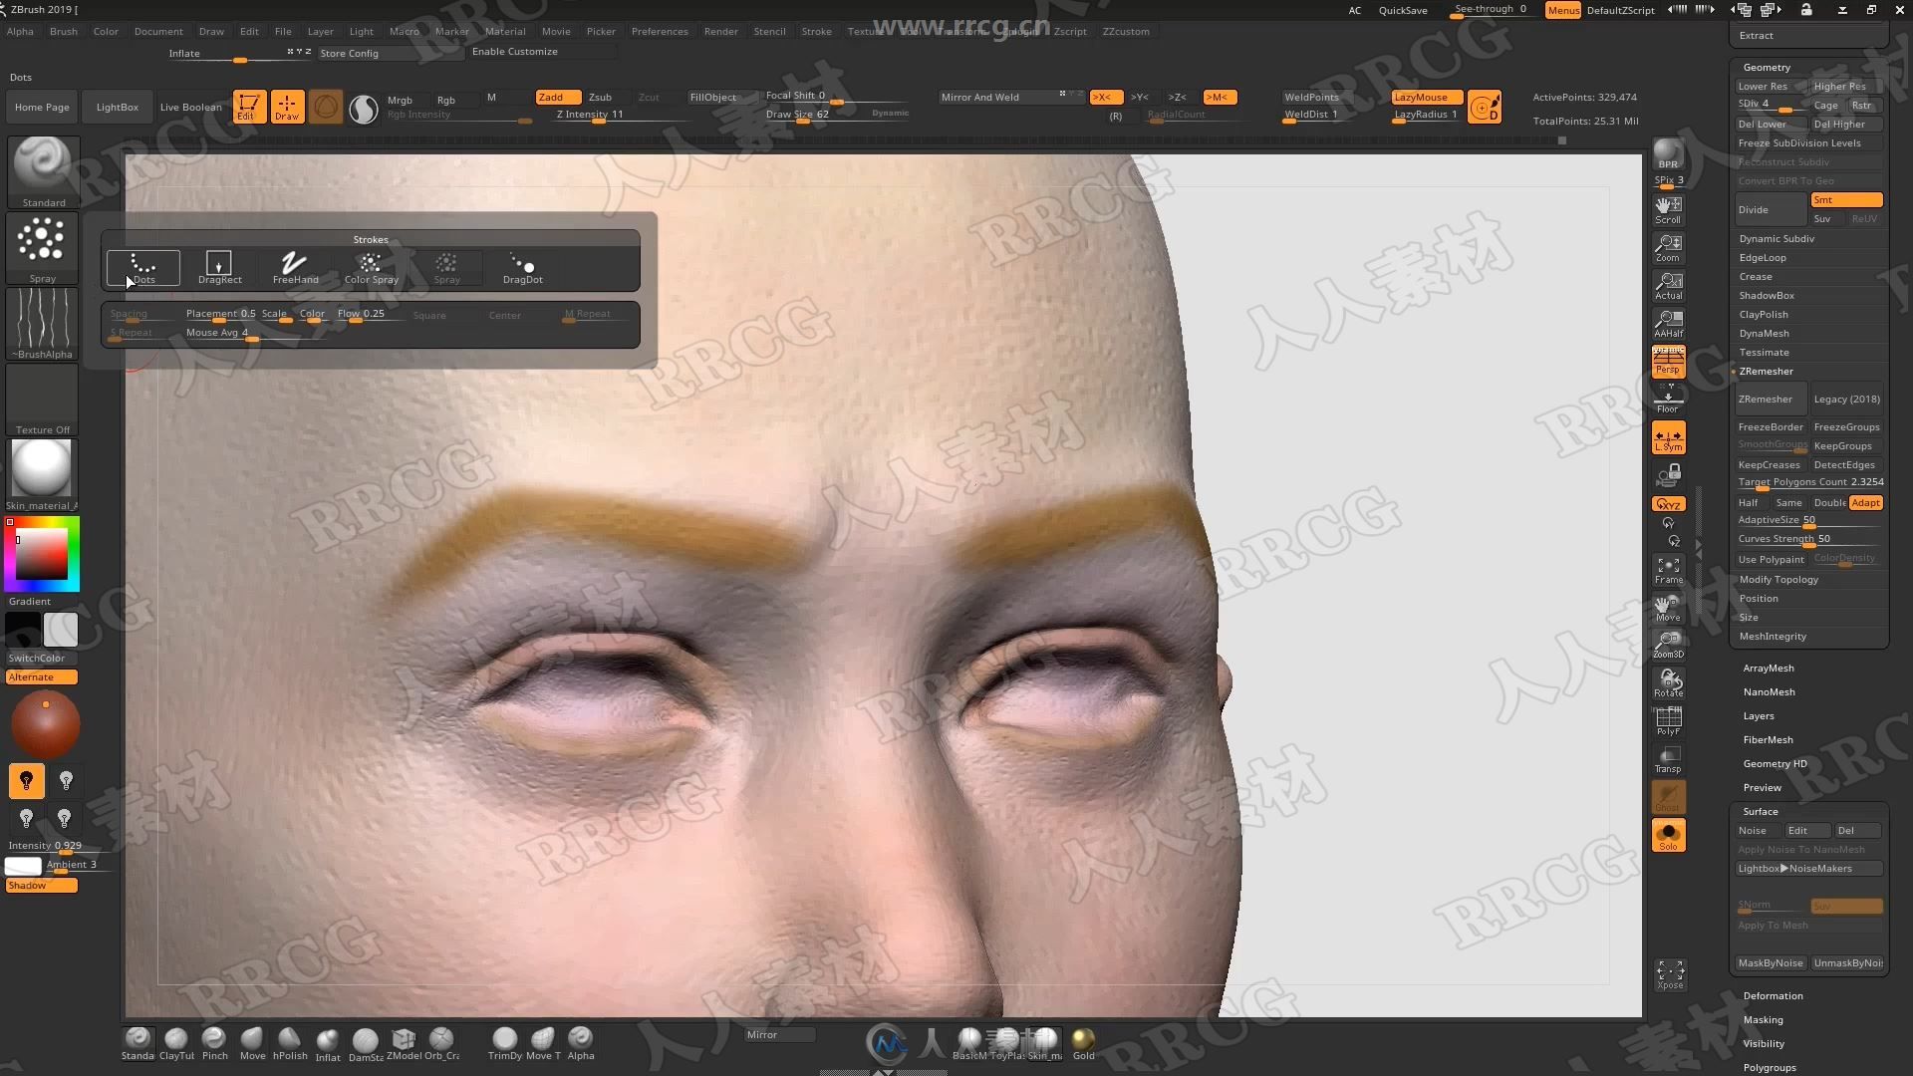Open the BrushAlpha selector
Screen dimensions: 1913x1076
43,324
